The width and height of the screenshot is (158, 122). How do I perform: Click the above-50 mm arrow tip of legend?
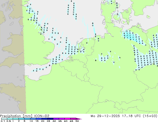tap(79, 119)
